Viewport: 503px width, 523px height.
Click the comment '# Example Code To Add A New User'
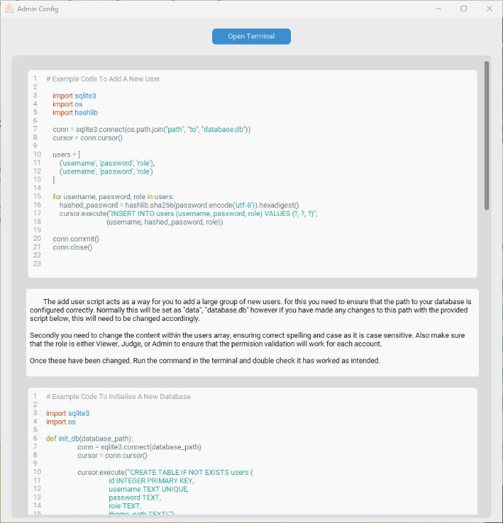pos(103,79)
